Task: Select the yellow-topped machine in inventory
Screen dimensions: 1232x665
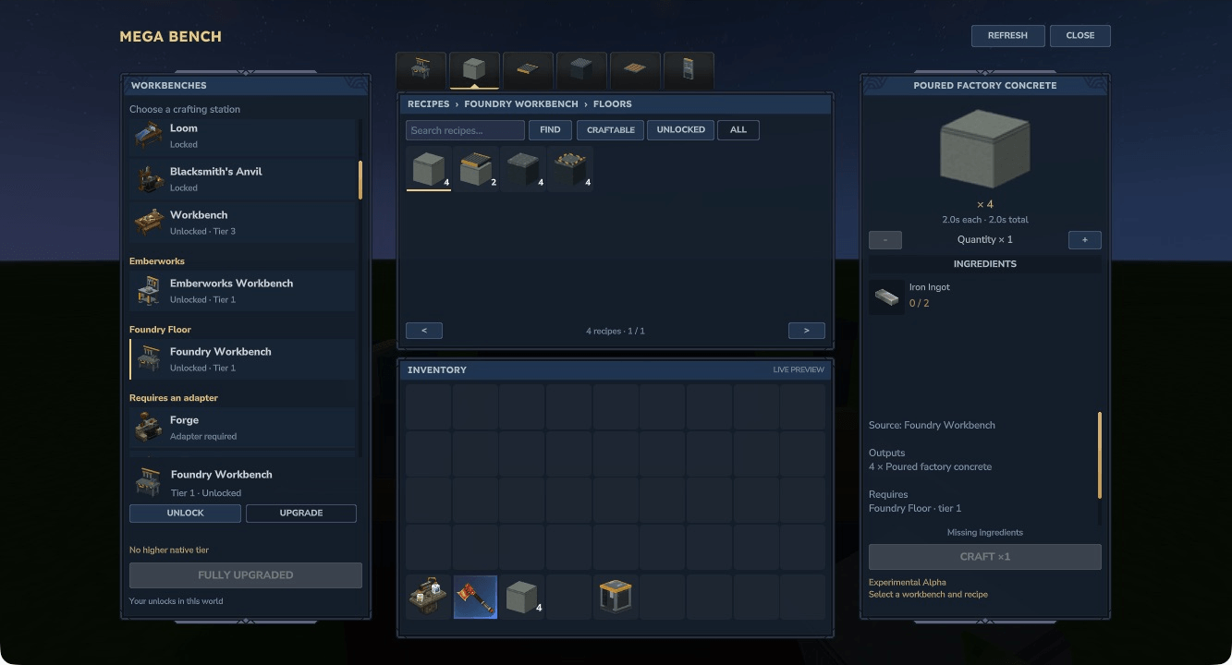Action: (616, 597)
